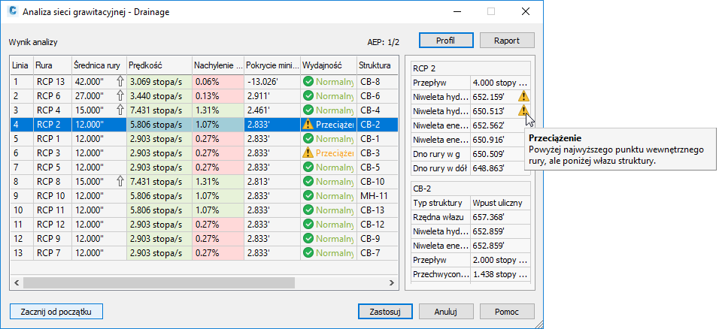
Task: Open Pomoc help
Action: tap(507, 312)
